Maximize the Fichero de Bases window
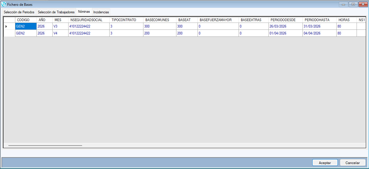 [353, 4]
